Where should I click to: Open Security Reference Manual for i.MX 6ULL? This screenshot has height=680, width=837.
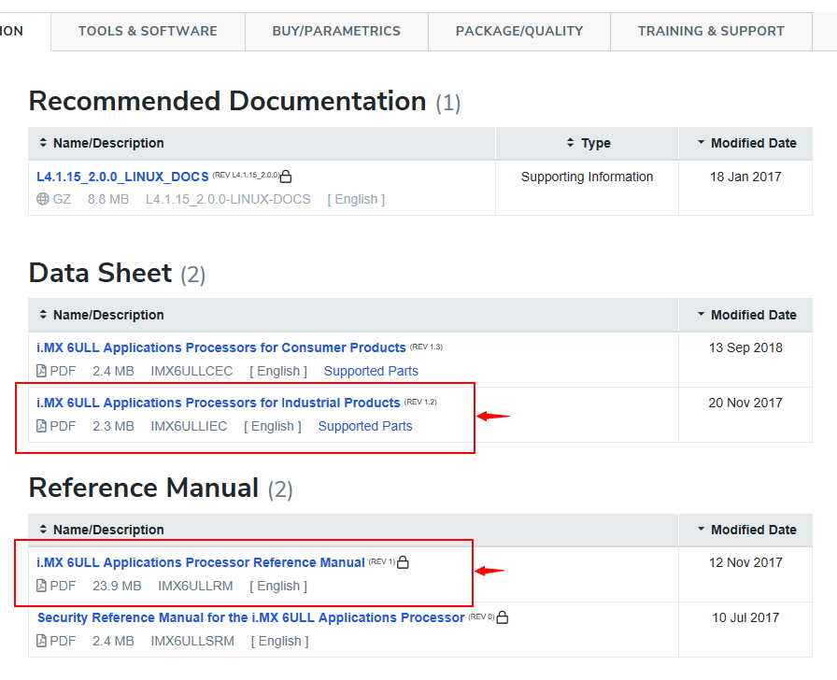pyautogui.click(x=251, y=617)
